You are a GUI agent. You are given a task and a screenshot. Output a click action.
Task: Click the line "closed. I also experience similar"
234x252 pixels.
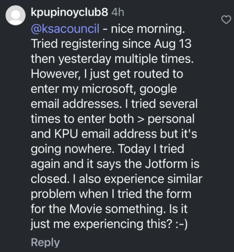click(117, 179)
